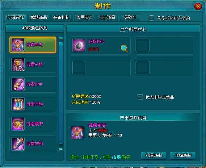Select the 流霜腰带 belt icon

pos(18,124)
